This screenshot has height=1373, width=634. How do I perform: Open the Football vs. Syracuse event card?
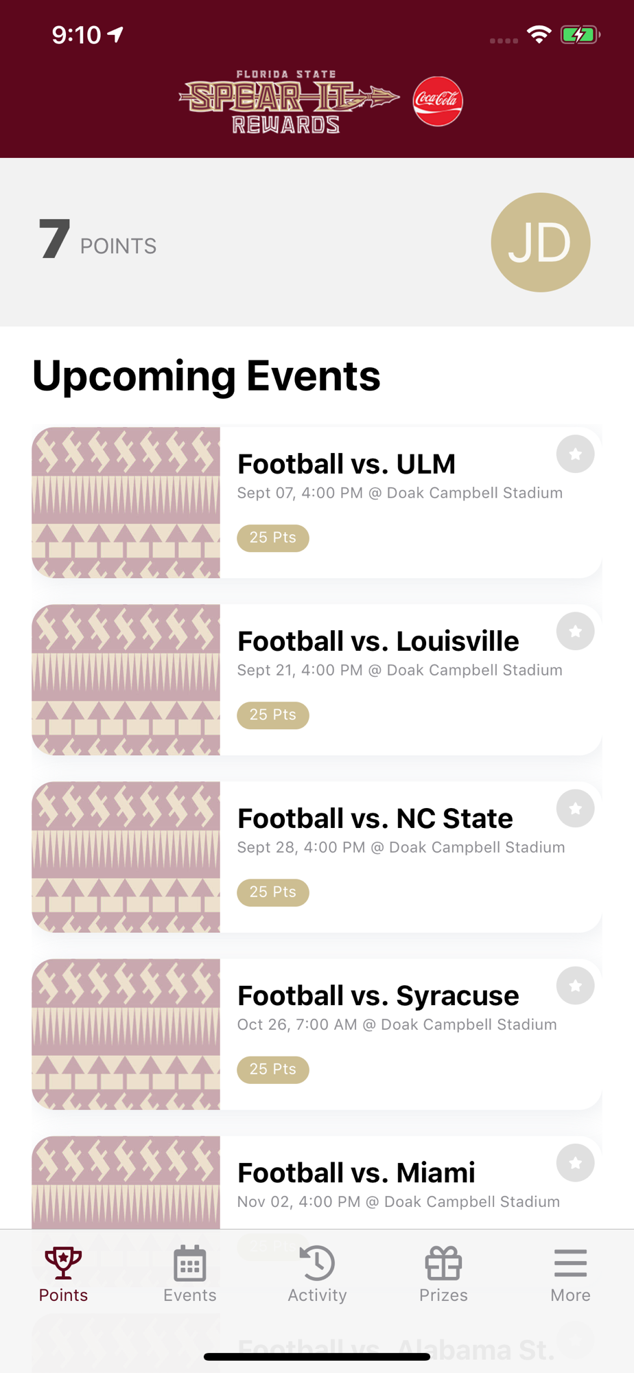coord(317,1034)
